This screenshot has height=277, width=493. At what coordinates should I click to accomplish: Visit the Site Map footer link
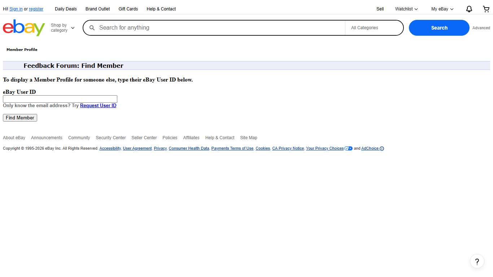coord(248,137)
